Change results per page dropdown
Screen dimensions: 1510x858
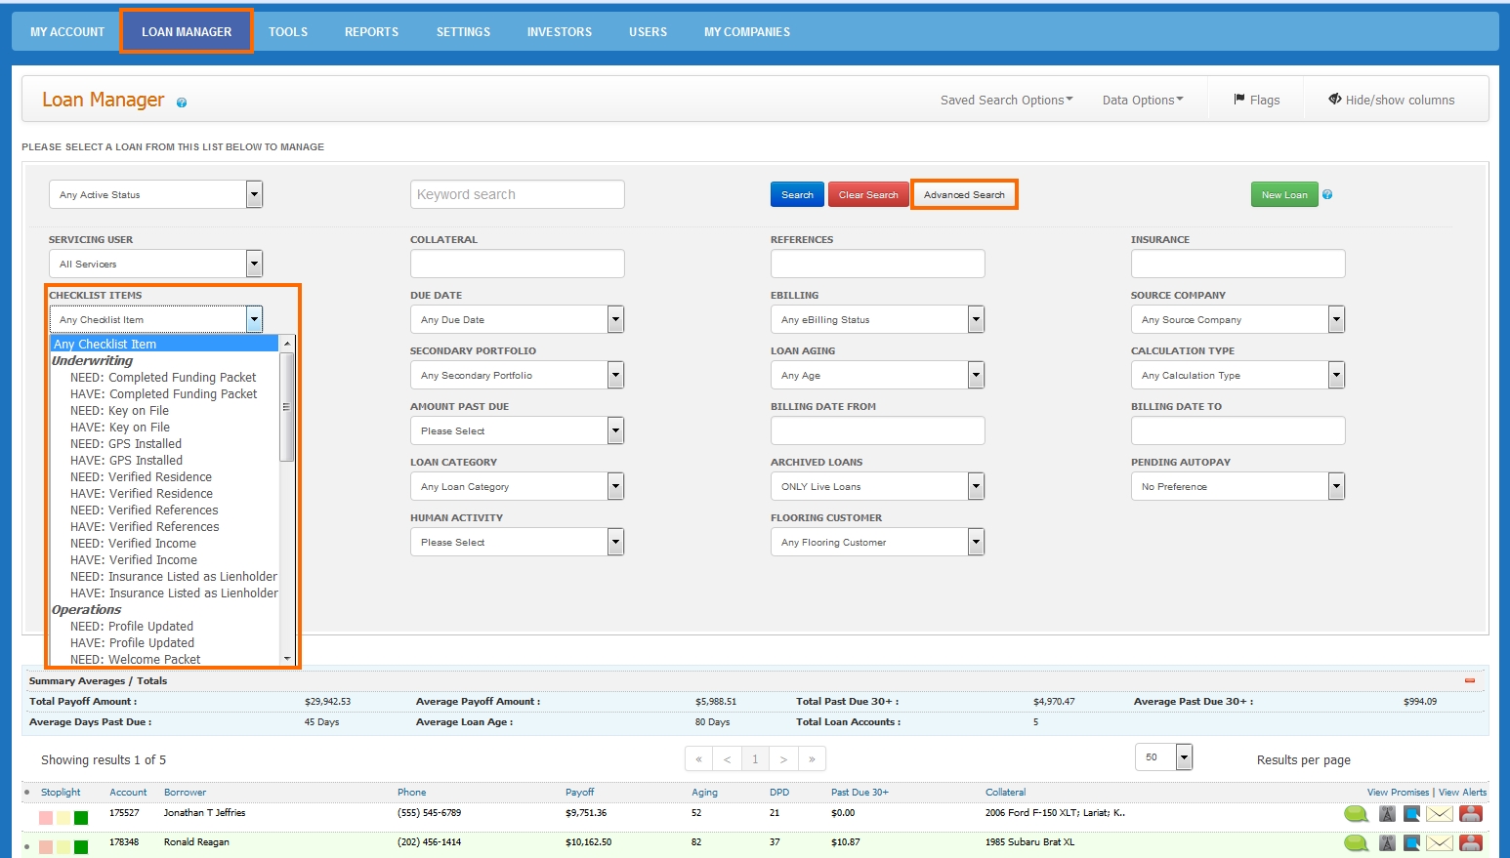pos(1164,756)
